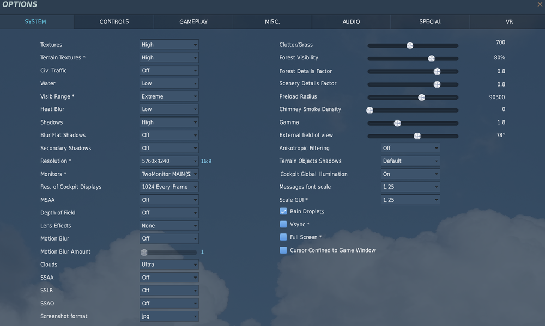Click the Preload Radius value 90300

[x=496, y=97]
